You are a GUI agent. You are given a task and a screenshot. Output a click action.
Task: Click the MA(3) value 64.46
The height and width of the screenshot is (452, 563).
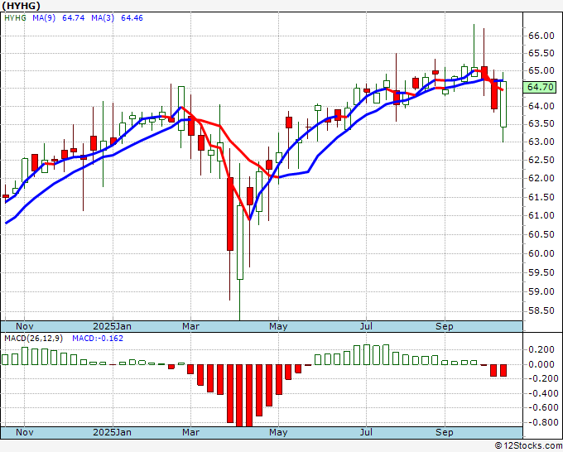click(x=132, y=18)
